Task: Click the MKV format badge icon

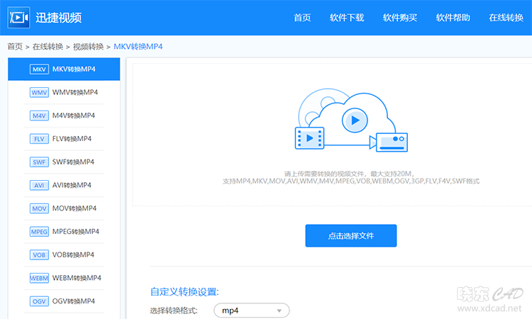Action: point(39,69)
